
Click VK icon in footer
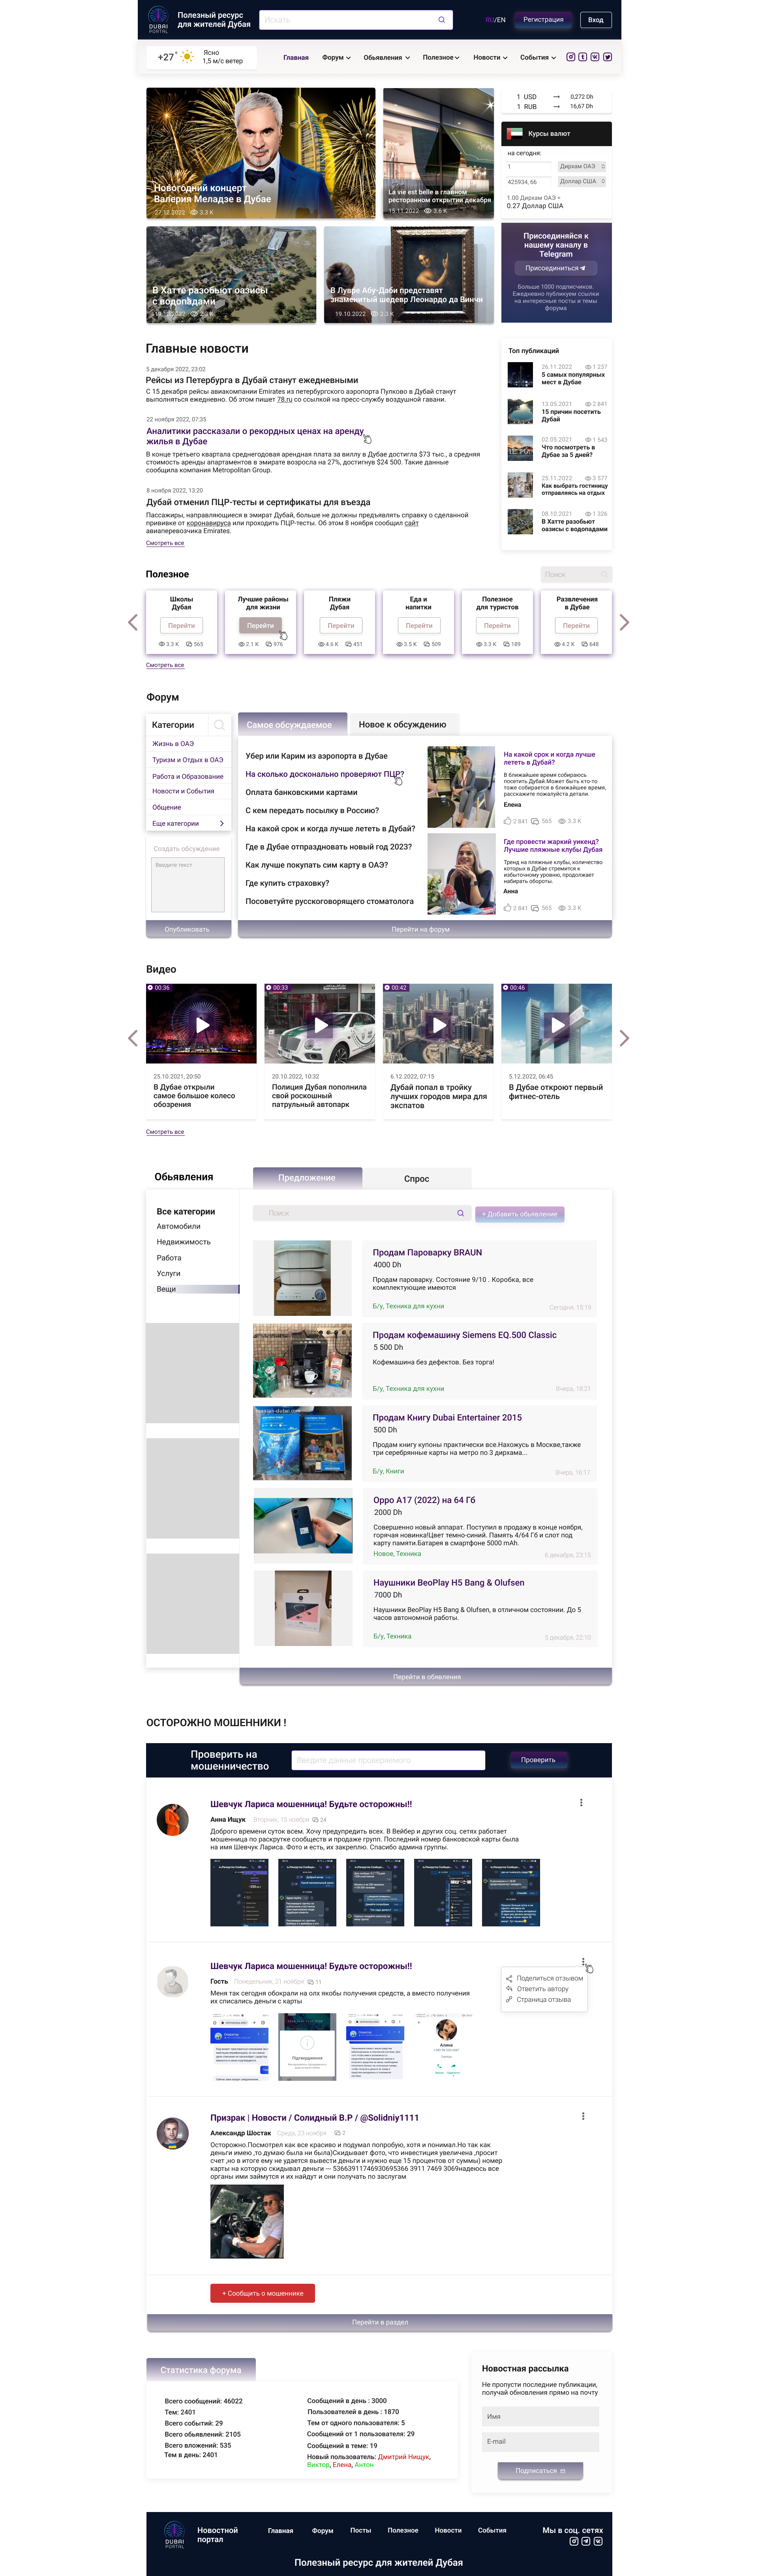(x=598, y=2541)
